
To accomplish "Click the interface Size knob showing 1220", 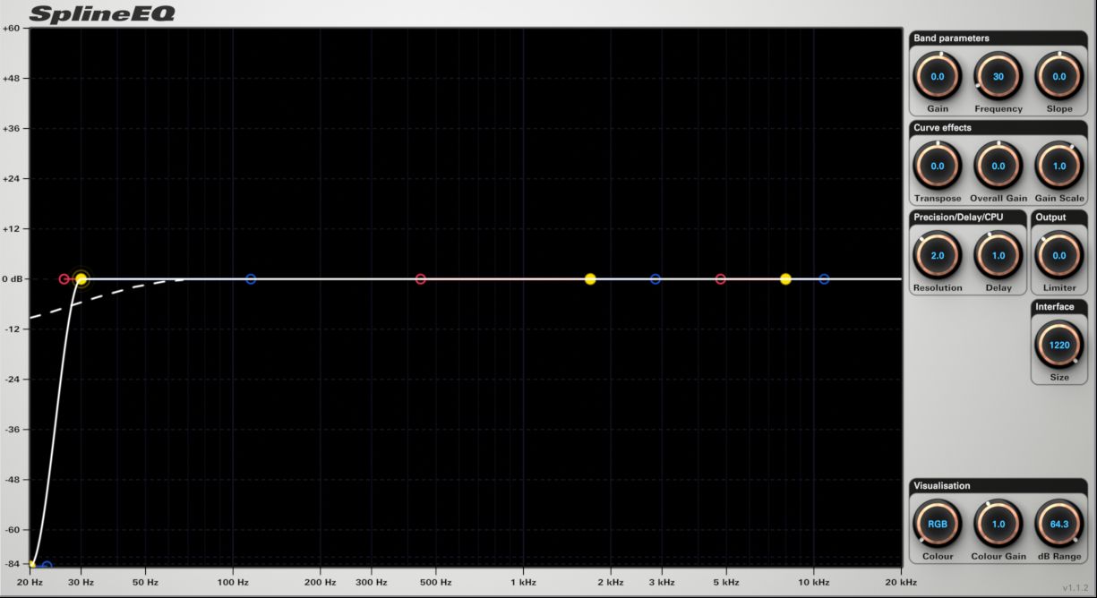I will (x=1059, y=345).
